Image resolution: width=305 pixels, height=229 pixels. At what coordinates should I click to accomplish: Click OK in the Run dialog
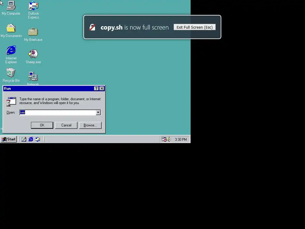point(42,125)
